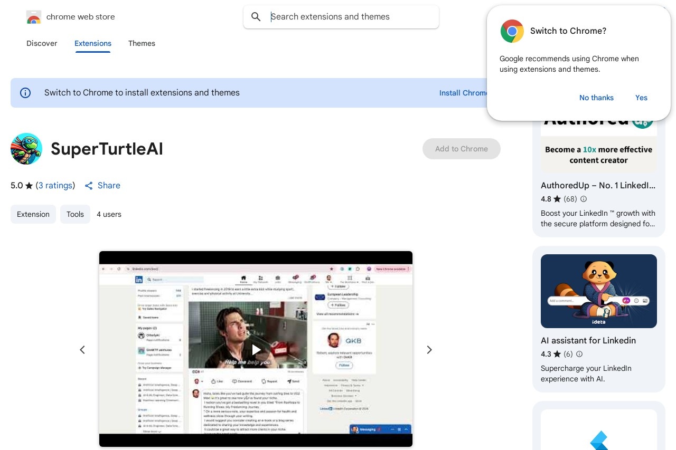Open the AuthoredUp – No. 1 LinkedIn title

[x=598, y=186]
